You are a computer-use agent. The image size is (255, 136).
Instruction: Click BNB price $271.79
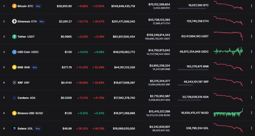coord(67,67)
